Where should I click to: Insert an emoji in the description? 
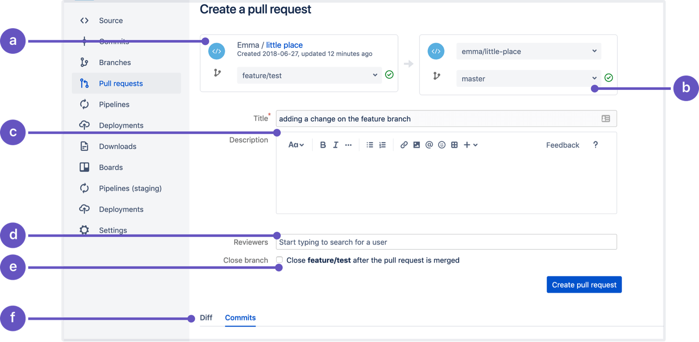tap(441, 145)
